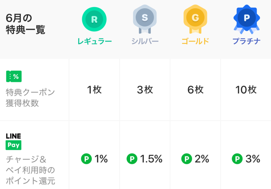Select the レギュラー rank label

(94, 41)
